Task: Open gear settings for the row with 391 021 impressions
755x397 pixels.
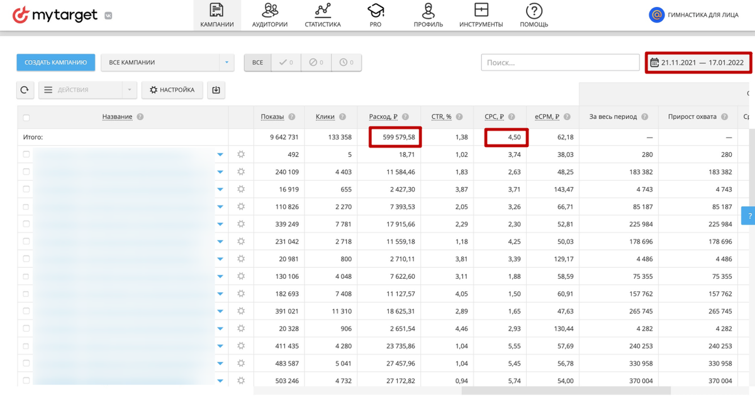Action: (240, 311)
